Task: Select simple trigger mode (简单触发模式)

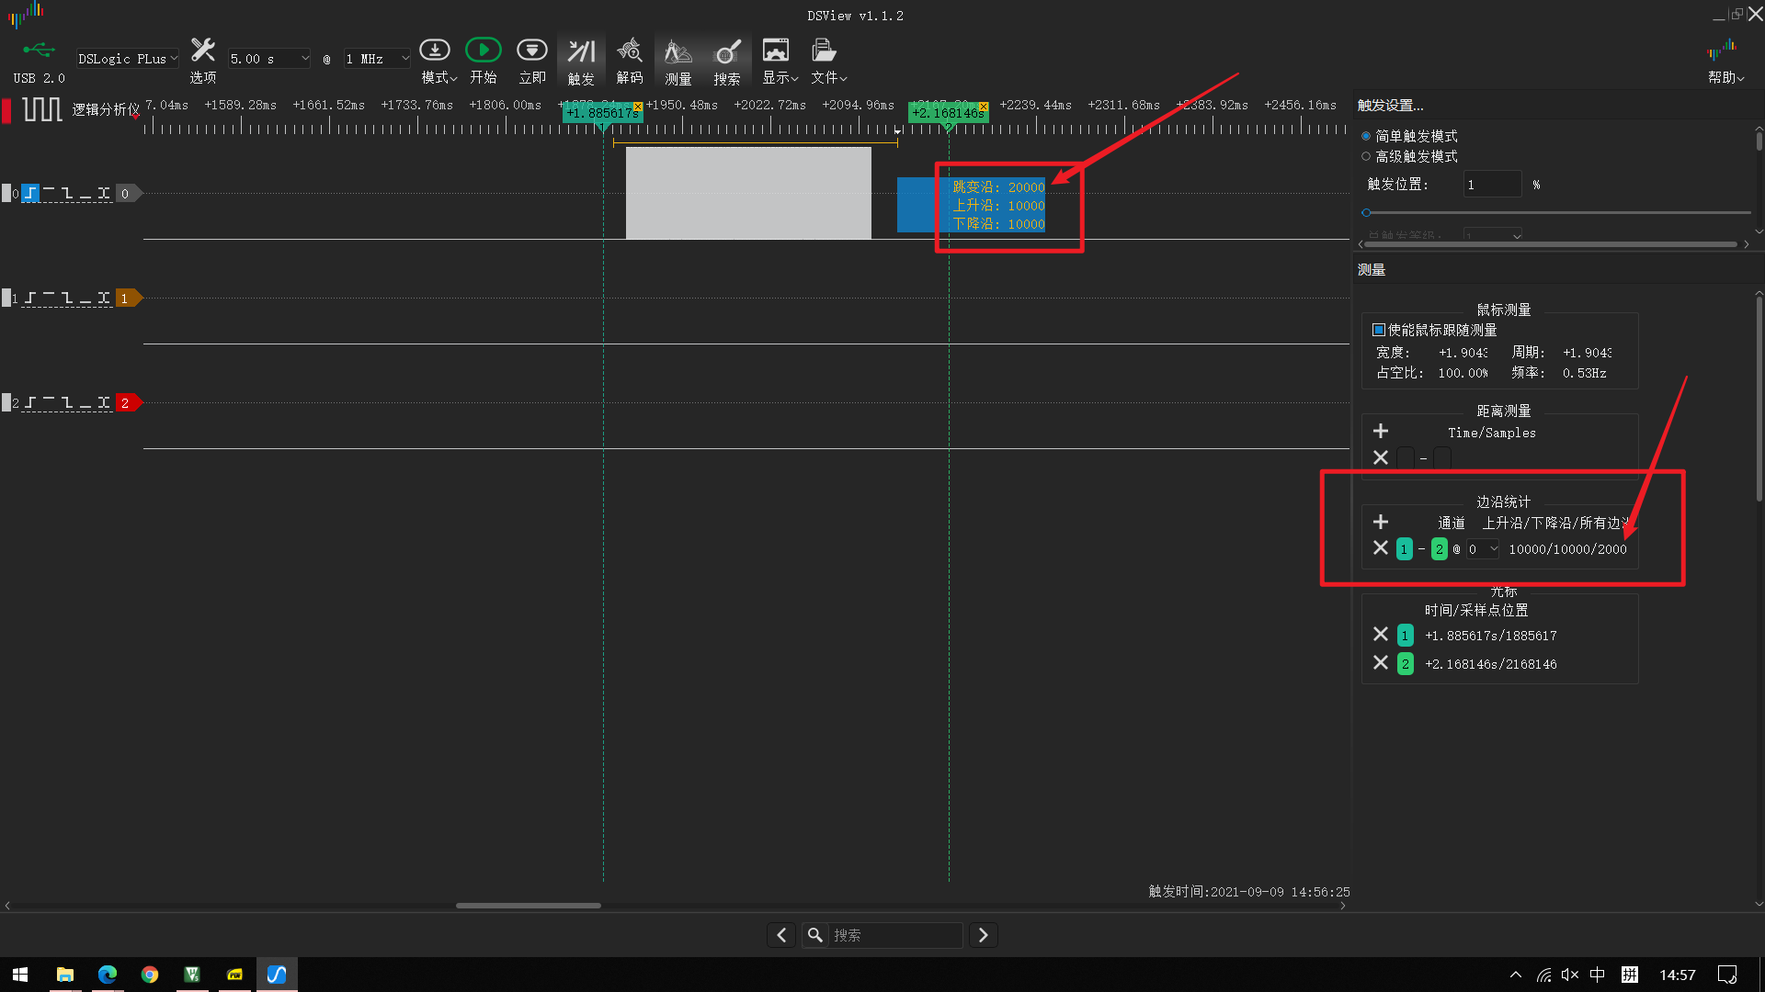Action: (x=1366, y=136)
